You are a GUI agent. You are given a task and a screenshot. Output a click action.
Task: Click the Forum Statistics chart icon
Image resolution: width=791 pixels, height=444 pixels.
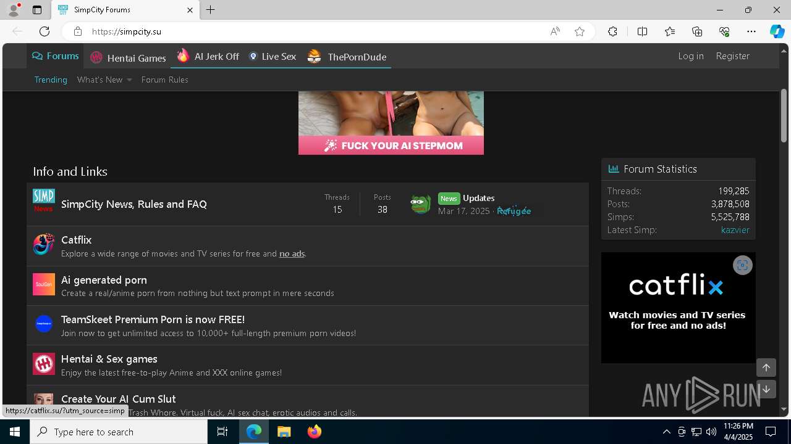[614, 169]
